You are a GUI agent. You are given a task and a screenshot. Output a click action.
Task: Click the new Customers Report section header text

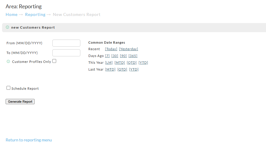click(33, 27)
